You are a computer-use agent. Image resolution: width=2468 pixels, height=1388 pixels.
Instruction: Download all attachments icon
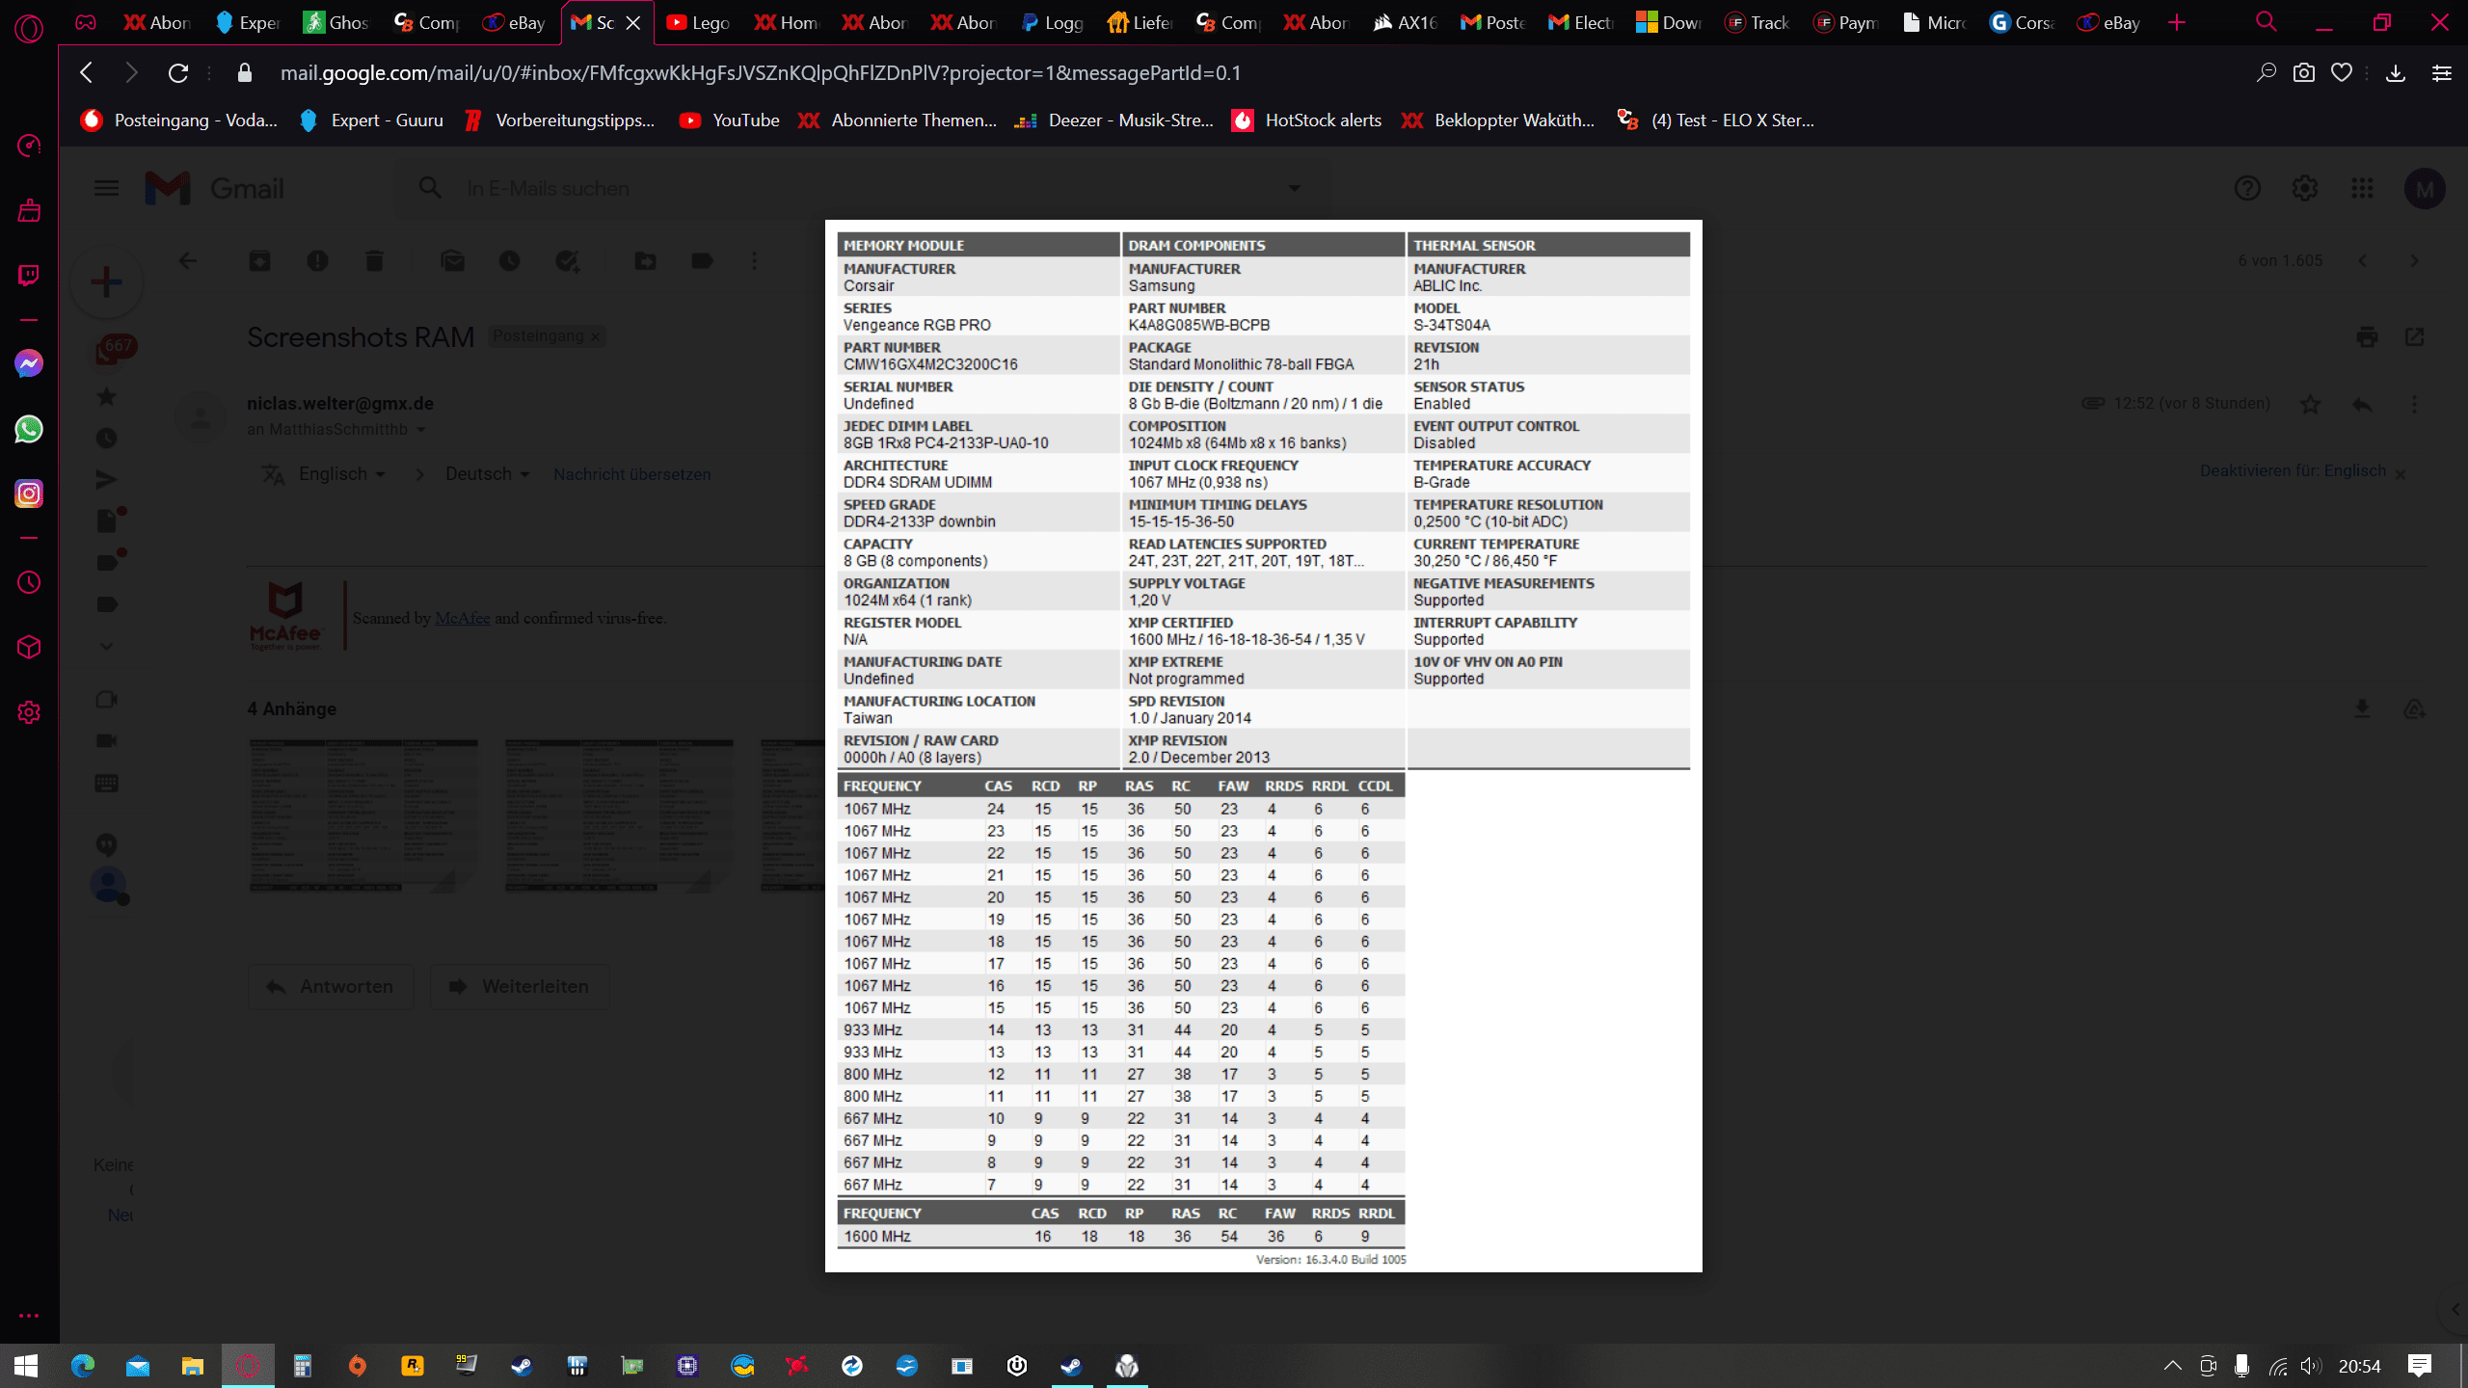pos(2362,709)
